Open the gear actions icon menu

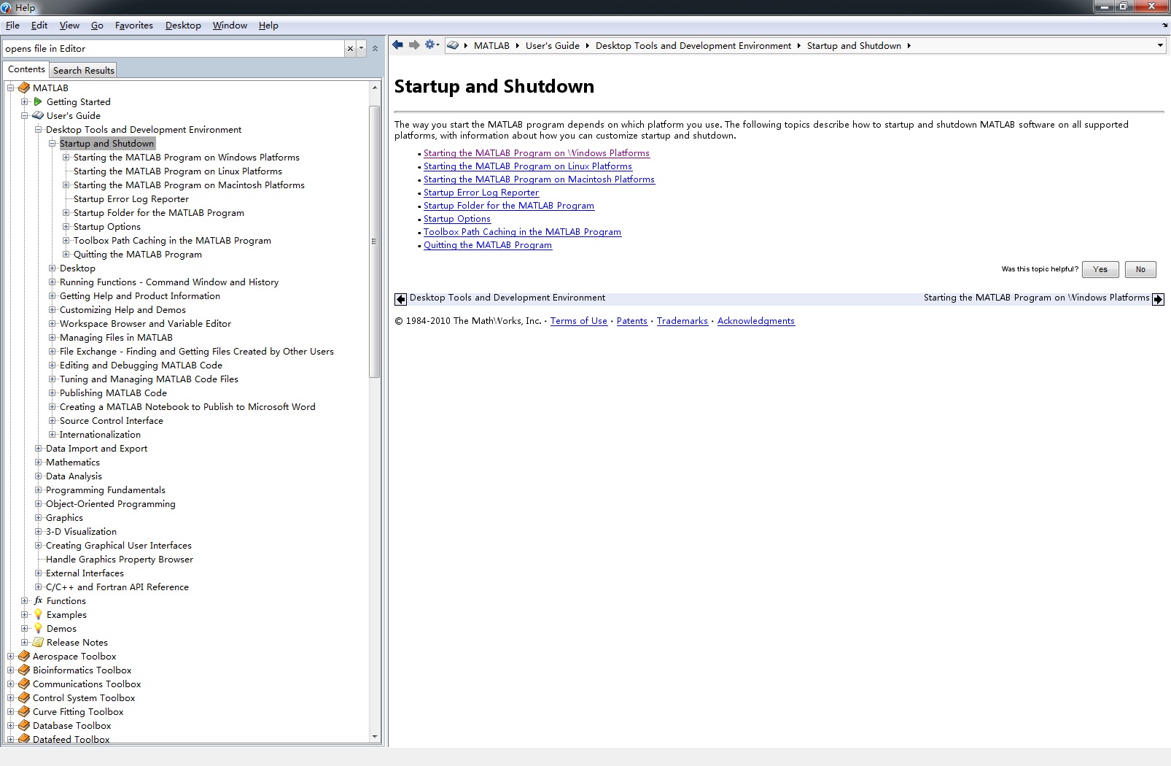(432, 45)
